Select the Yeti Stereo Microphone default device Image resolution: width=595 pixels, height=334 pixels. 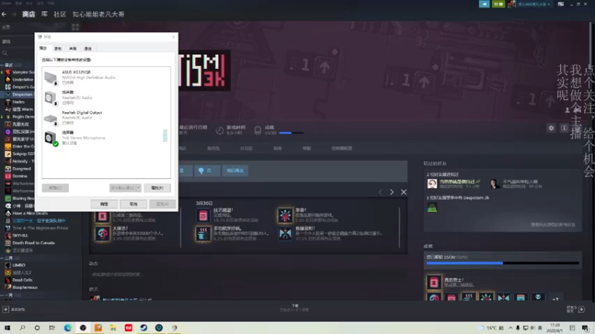(x=106, y=138)
